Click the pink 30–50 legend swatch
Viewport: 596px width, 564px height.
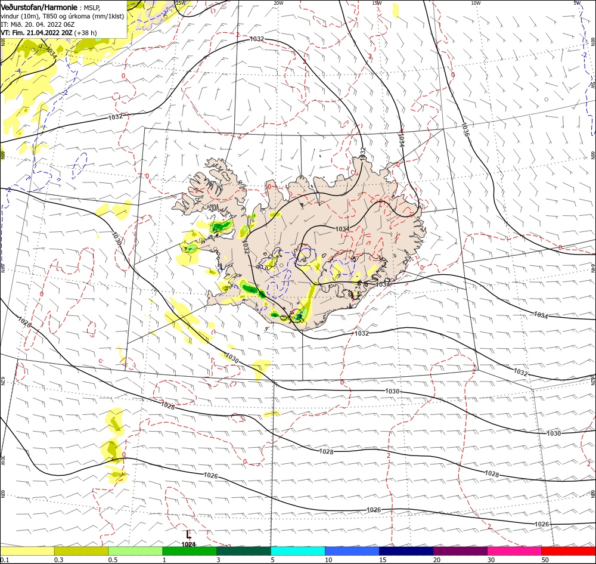[515, 551]
